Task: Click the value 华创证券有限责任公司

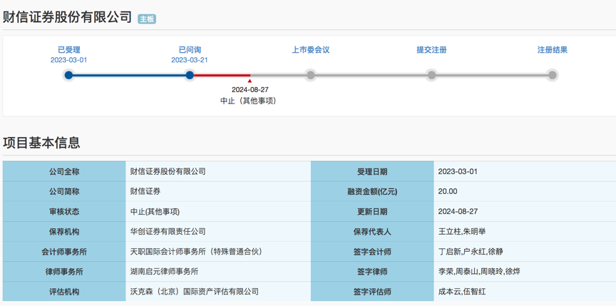Action: [x=168, y=231]
